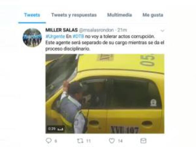Like the tweet with heart icon
This screenshot has width=196, height=147.
112,141
